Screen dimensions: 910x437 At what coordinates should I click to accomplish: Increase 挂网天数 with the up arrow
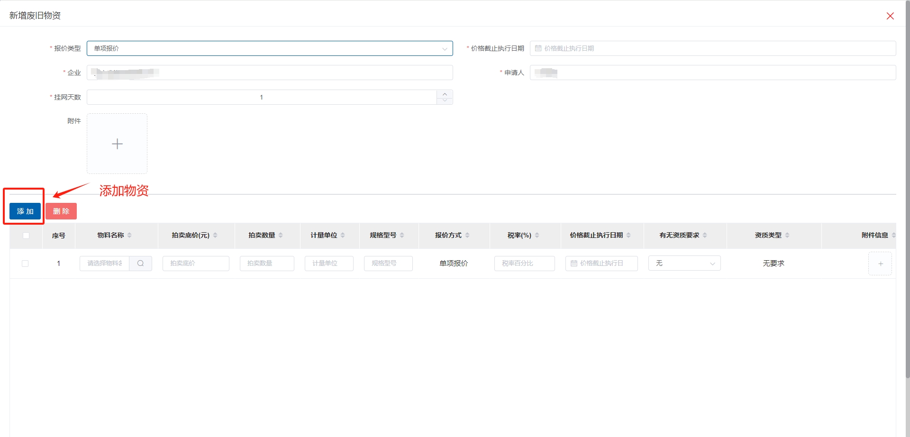445,94
